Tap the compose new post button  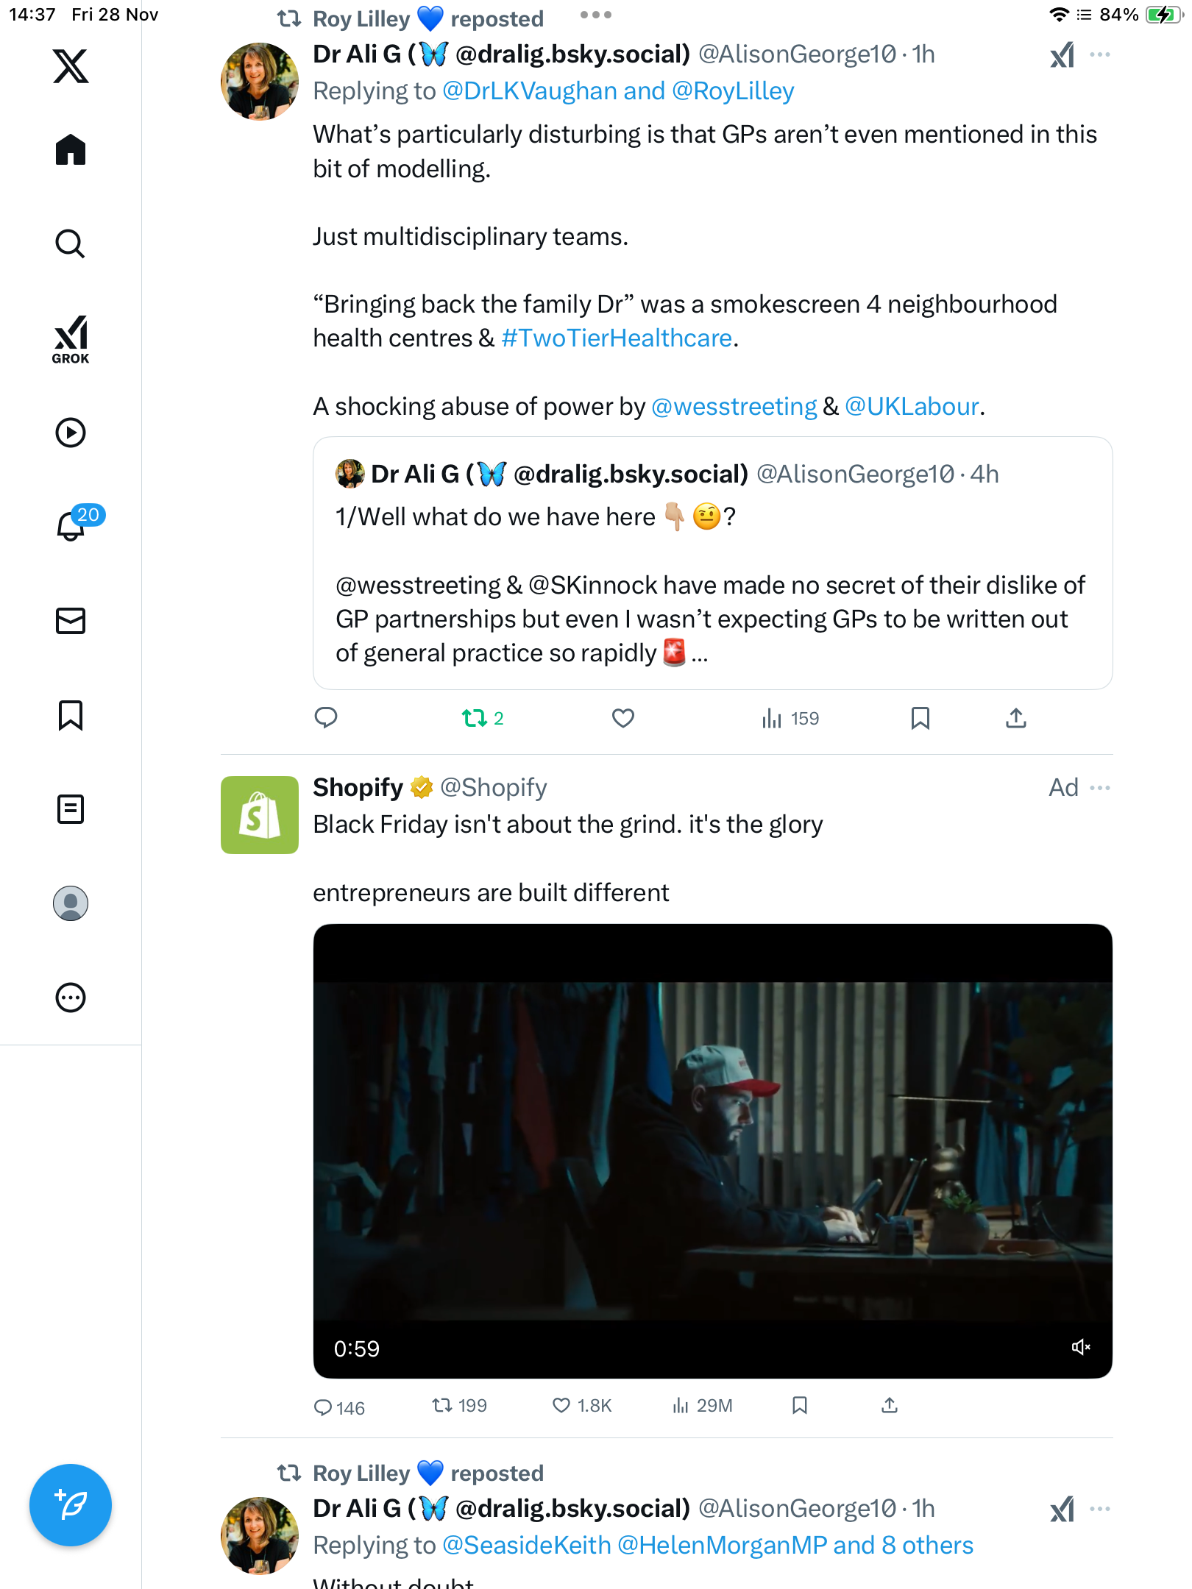[71, 1505]
